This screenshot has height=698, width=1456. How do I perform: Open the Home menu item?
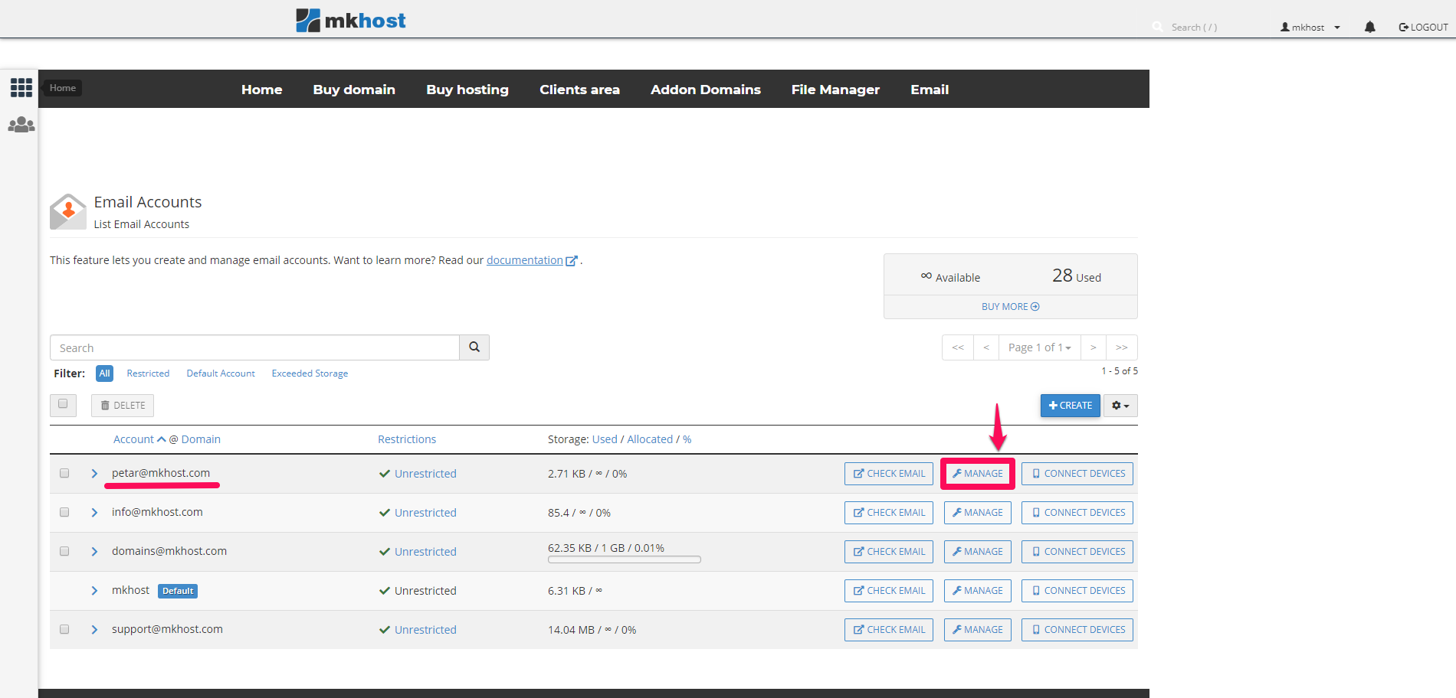click(262, 90)
